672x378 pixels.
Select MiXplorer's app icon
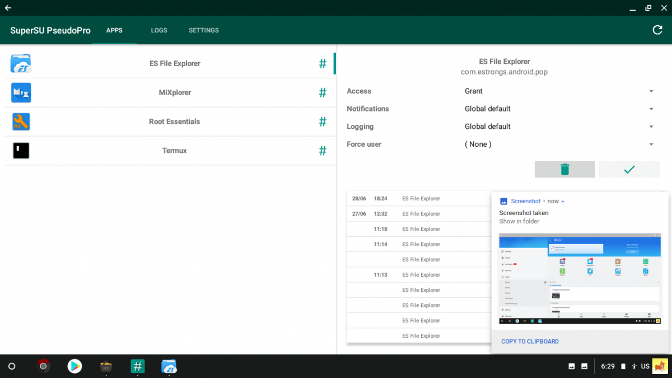click(x=21, y=92)
